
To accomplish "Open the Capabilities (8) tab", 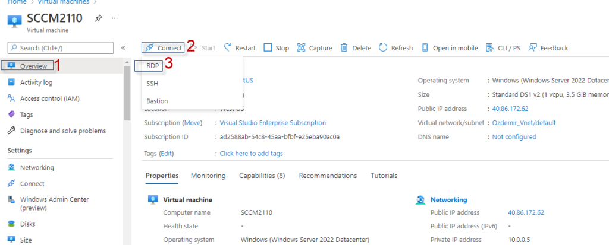I will [x=262, y=176].
